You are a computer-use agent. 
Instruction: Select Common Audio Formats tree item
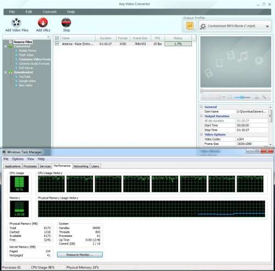point(34,64)
